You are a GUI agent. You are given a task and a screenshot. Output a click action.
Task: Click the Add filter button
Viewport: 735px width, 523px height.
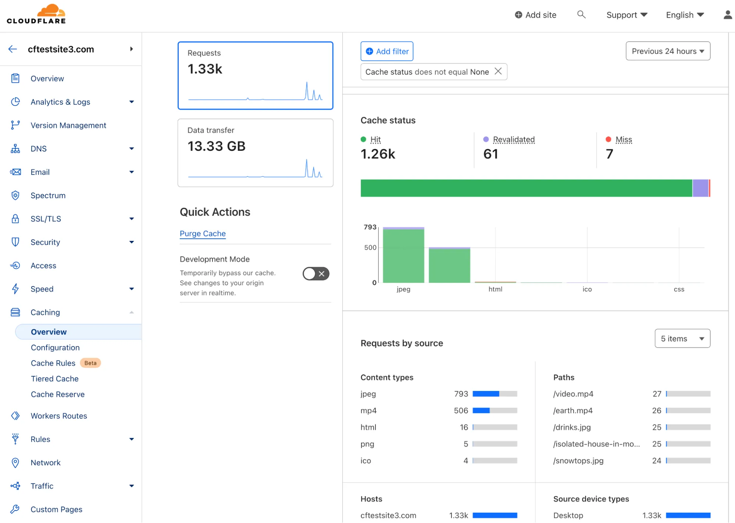pos(386,51)
